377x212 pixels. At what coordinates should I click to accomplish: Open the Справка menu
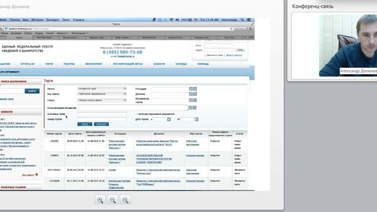click(x=78, y=19)
